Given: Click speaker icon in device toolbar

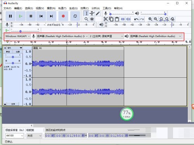Looking at the screenshot, I should [126, 36].
